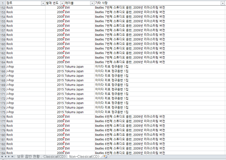Select the 발매 년도 header cell text
This screenshot has width=226, height=160.
pos(52,3)
